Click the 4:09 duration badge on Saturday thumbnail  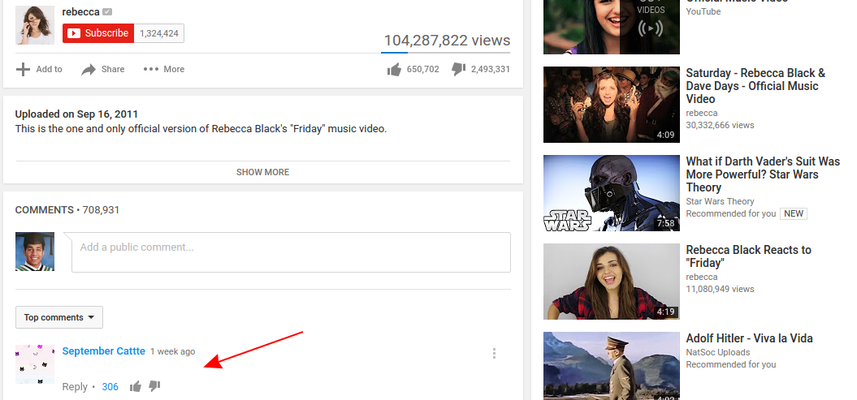pyautogui.click(x=666, y=135)
